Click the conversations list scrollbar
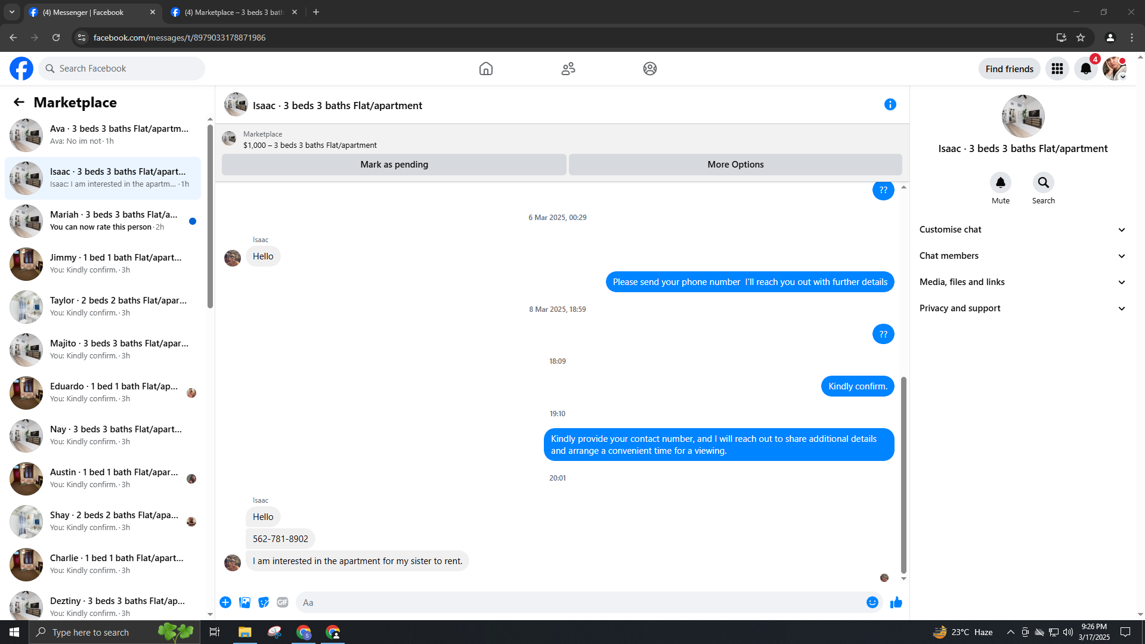Viewport: 1145px width, 644px height. [210, 216]
